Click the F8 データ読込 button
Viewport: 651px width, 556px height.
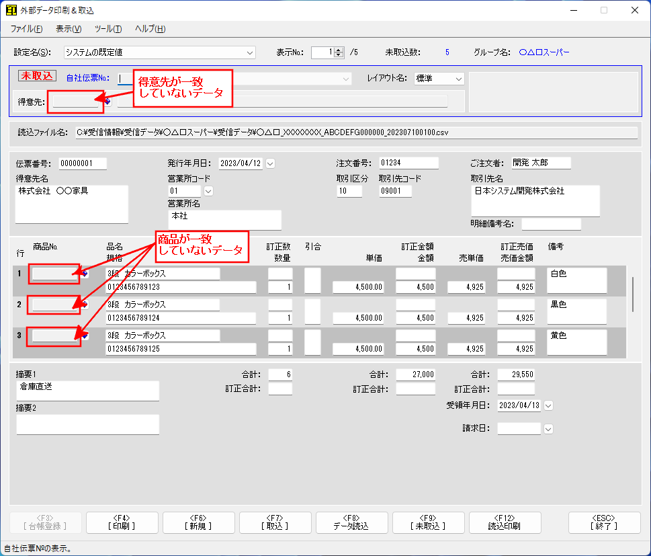click(x=351, y=522)
